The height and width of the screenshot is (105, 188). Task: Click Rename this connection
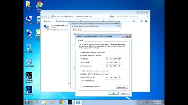tap(112, 21)
